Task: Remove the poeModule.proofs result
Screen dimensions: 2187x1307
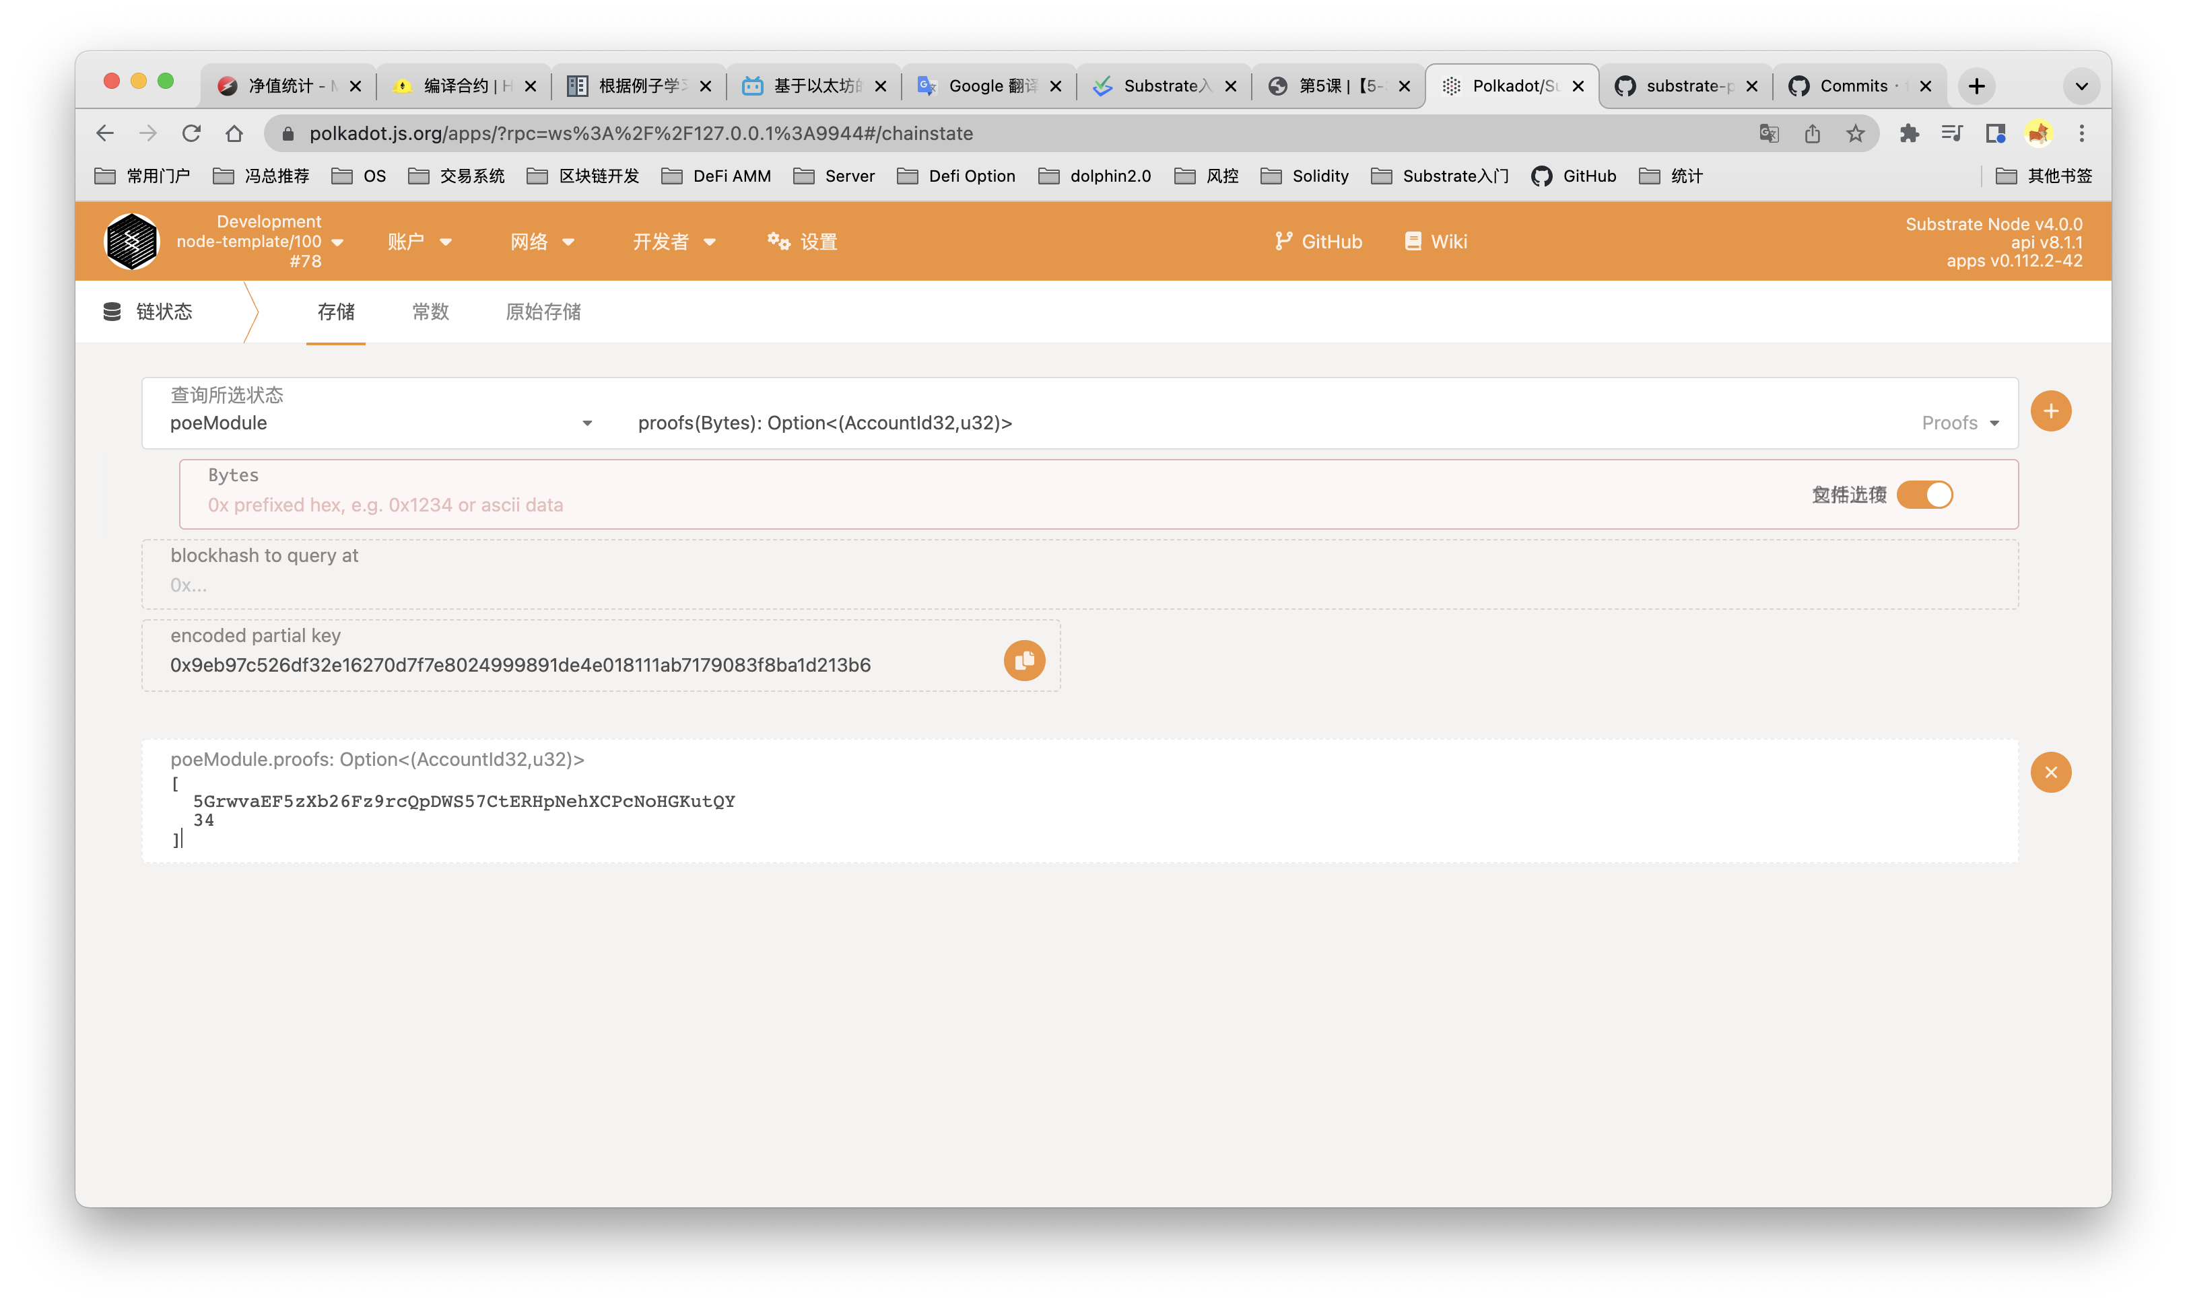Action: (2050, 773)
